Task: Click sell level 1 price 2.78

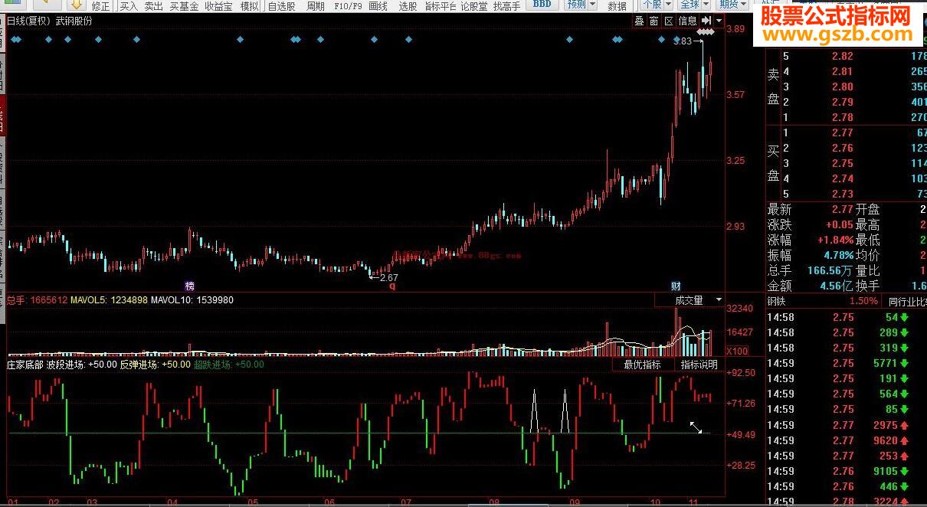Action: point(842,117)
